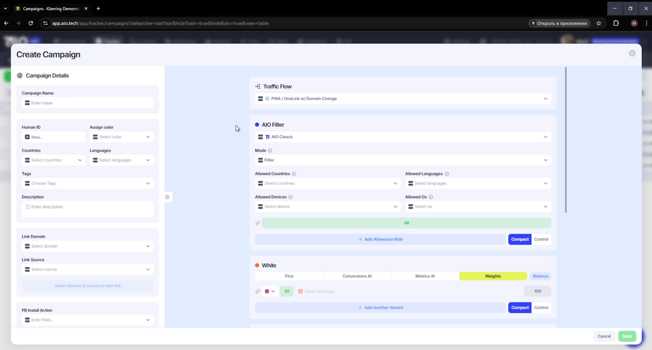Click Add Allowance Rule
The width and height of the screenshot is (652, 350).
click(x=380, y=240)
